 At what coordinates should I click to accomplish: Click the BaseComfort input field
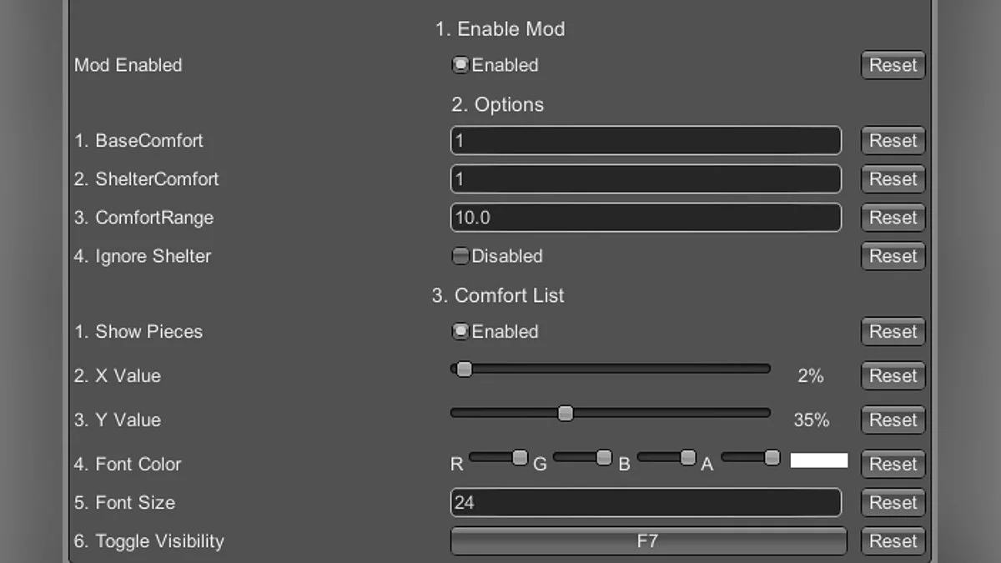point(646,141)
